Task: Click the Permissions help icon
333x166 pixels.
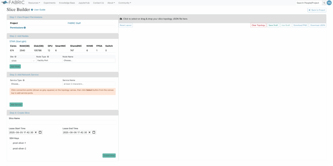Action: [x=25, y=28]
